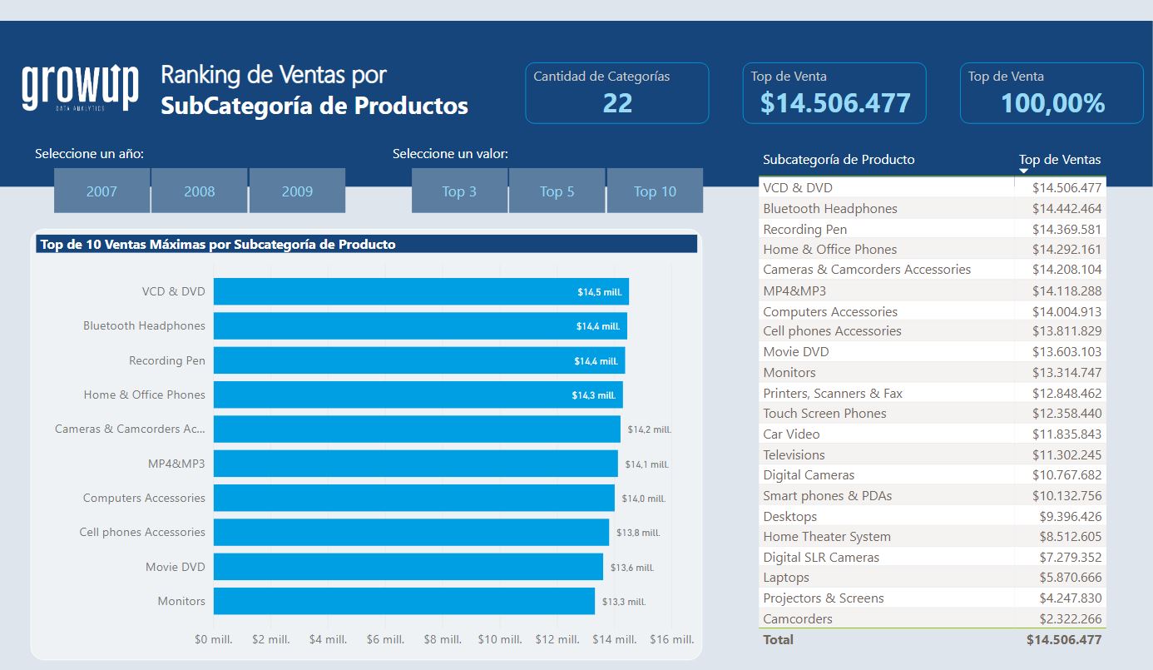Click the Cameras & Camcorders Ac... bar
Screen dimensions: 1153x670
[x=417, y=429]
